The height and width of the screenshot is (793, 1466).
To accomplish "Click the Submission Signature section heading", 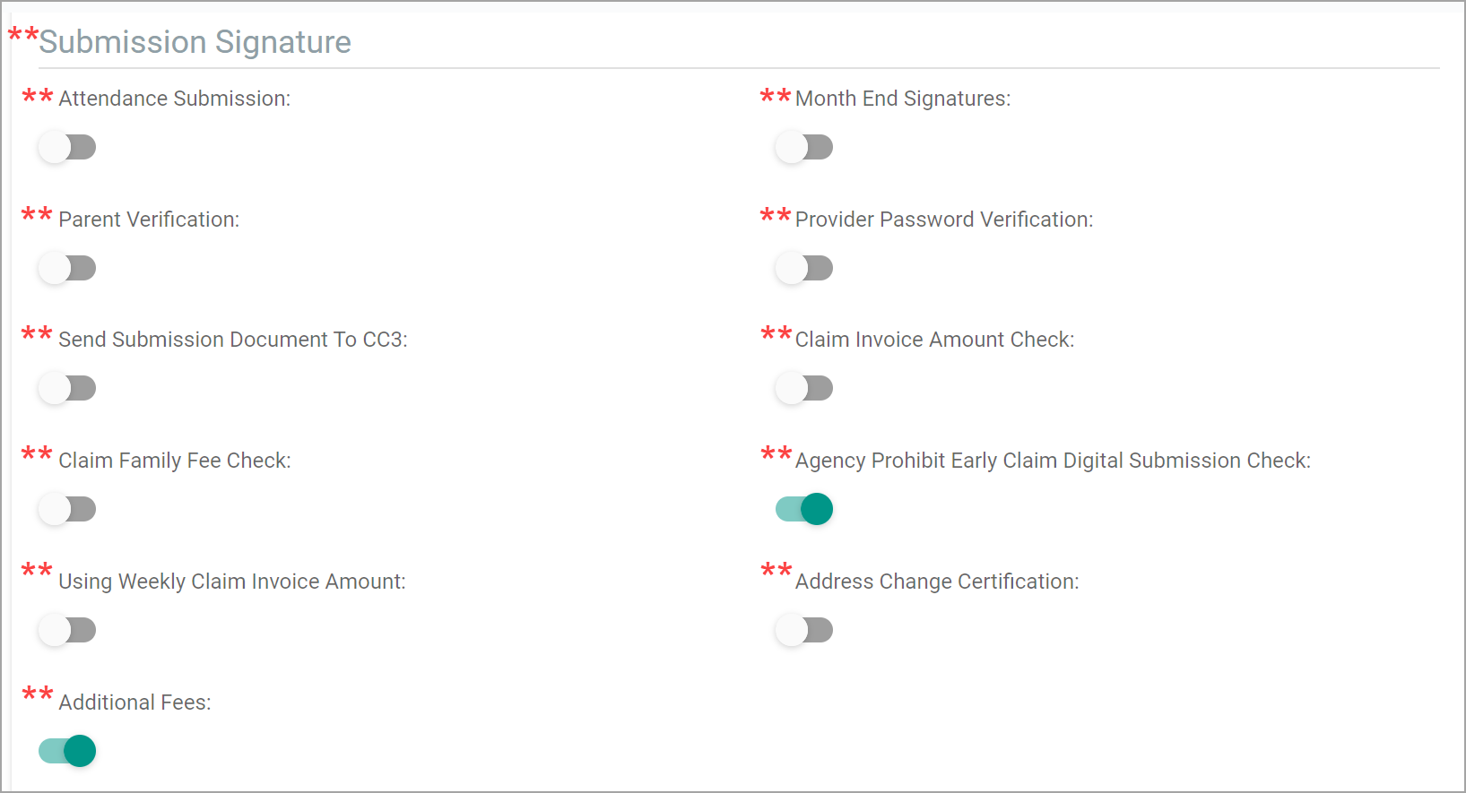I will [195, 42].
